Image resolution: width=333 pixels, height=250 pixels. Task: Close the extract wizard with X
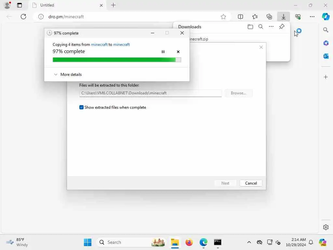pos(261,47)
